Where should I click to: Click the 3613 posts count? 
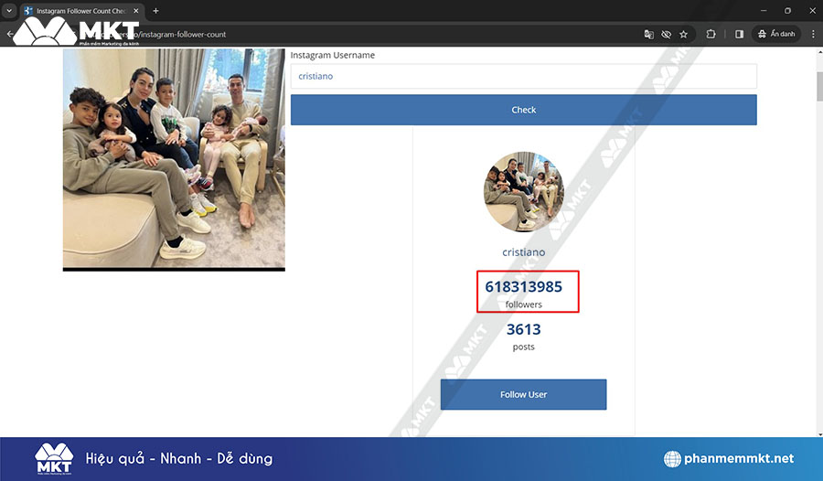pyautogui.click(x=523, y=329)
